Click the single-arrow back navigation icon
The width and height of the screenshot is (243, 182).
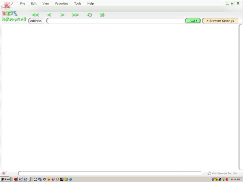click(x=49, y=15)
